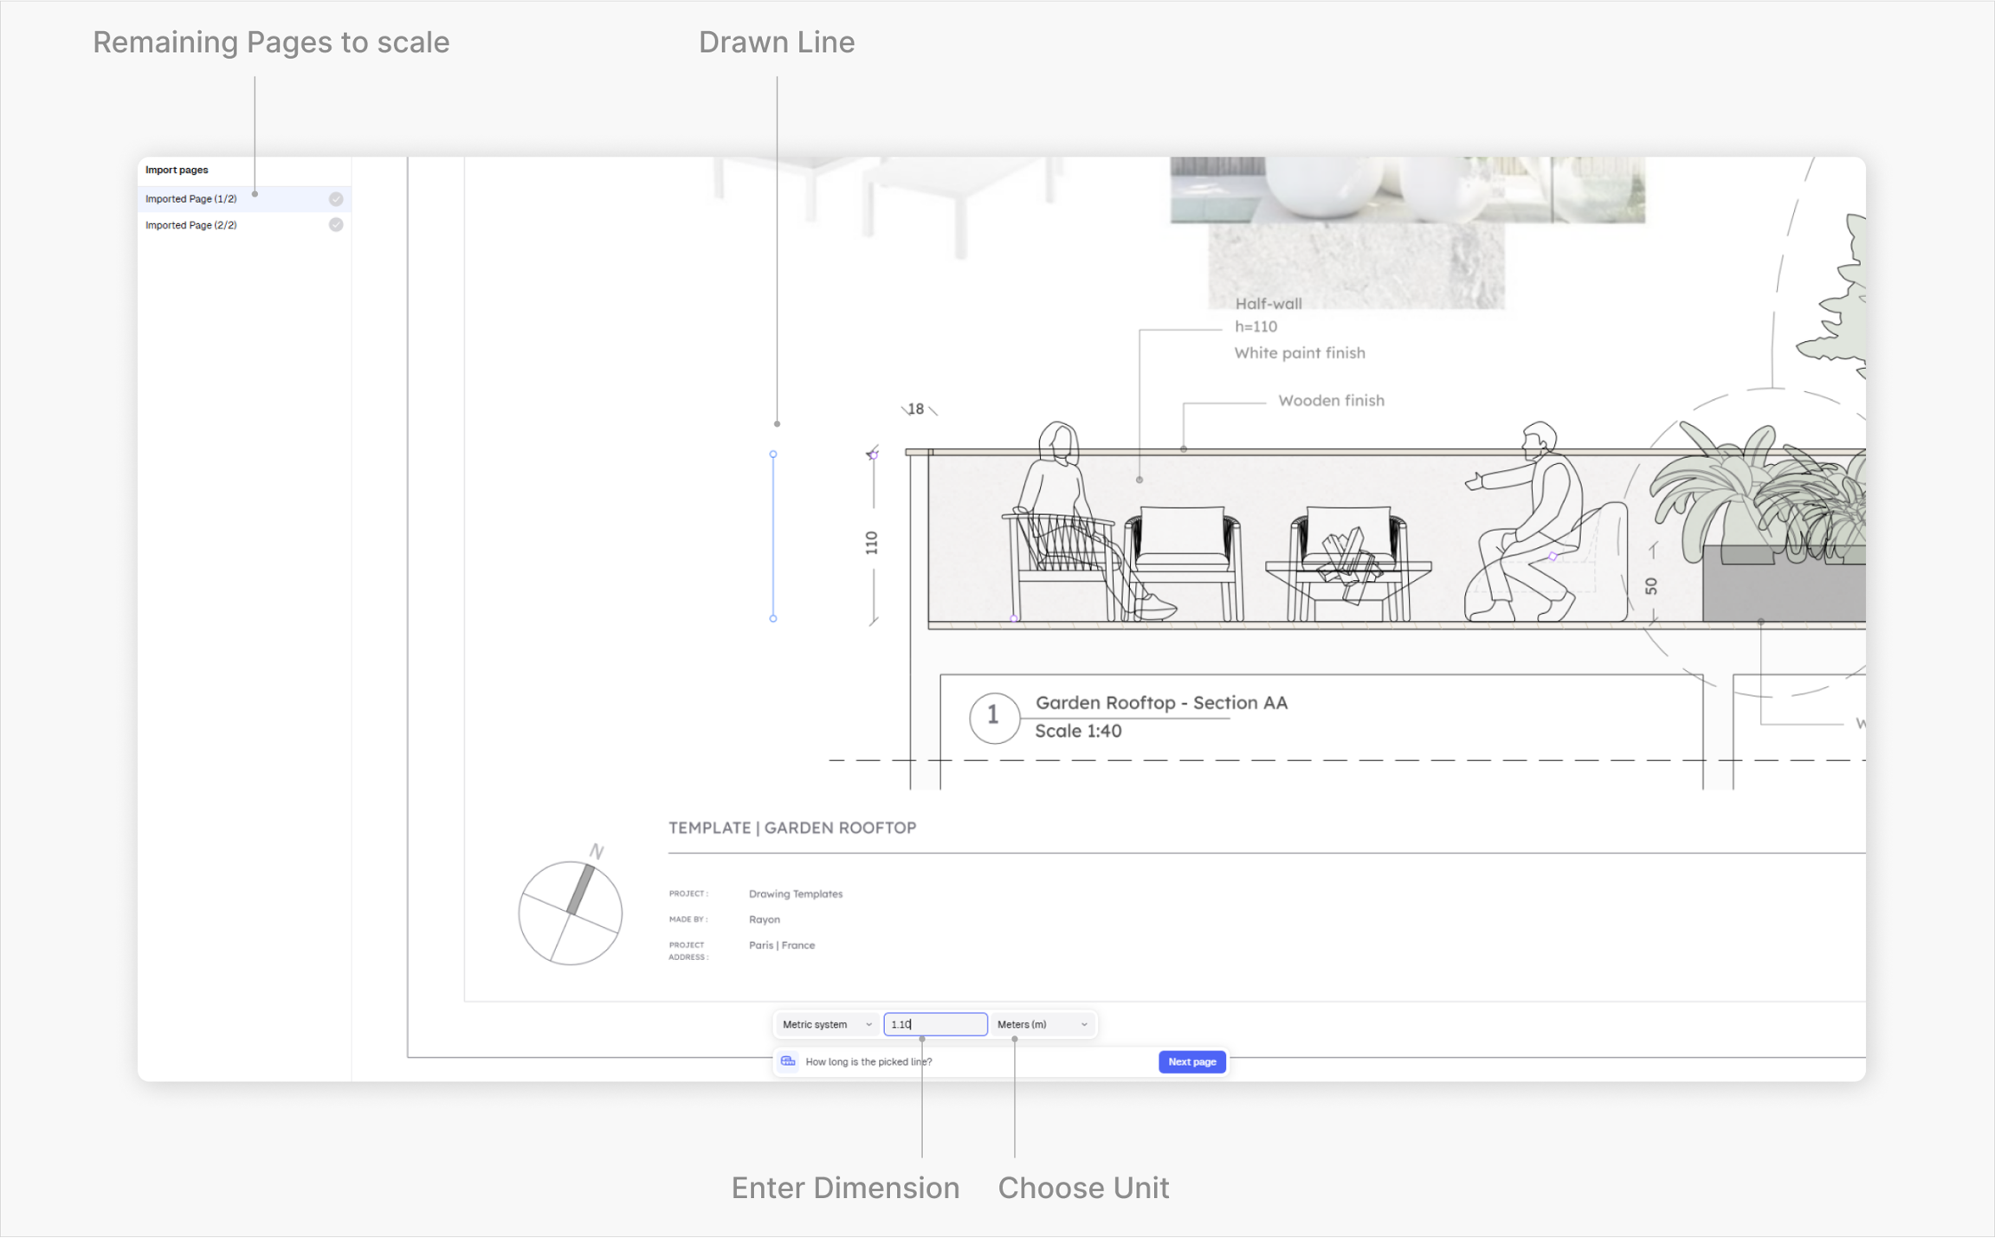Click the stone texture material thumbnail
1995x1238 pixels.
coord(1356,266)
